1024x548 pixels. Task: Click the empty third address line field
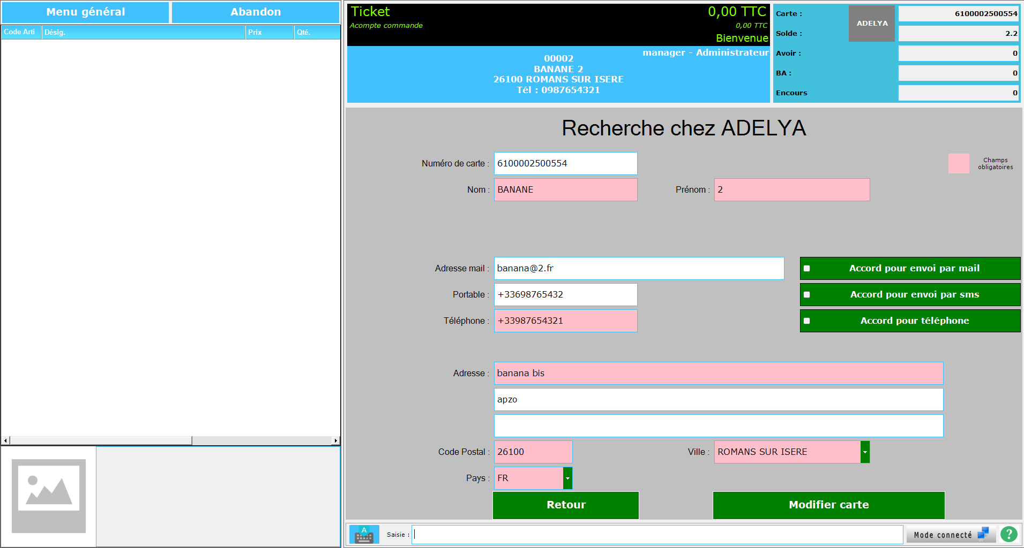point(719,425)
